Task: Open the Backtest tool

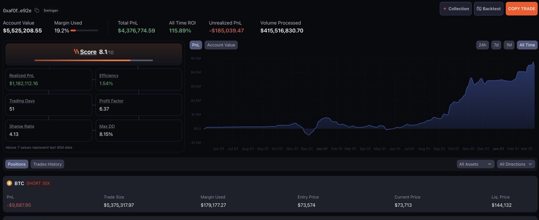Action: coord(489,9)
